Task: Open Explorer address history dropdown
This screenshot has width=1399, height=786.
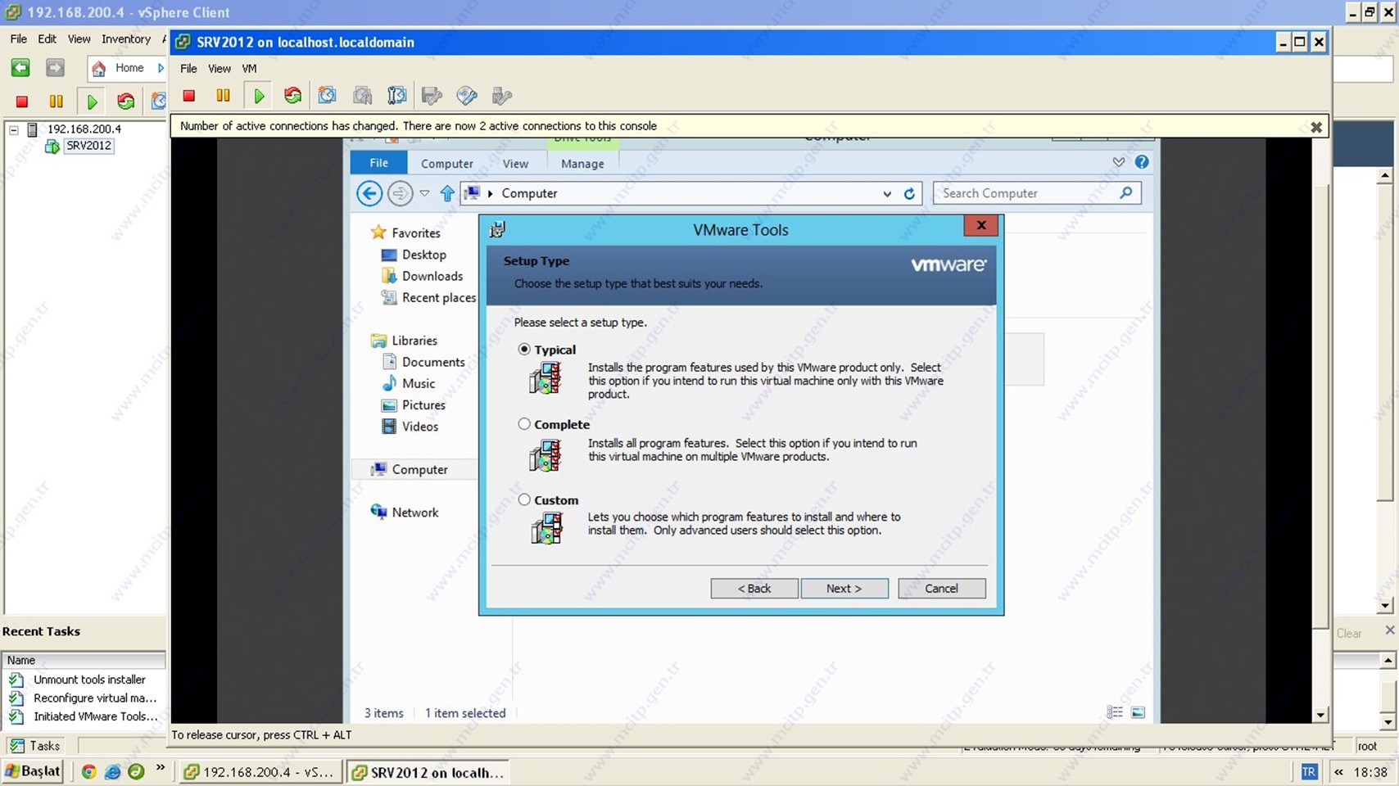Action: tap(887, 194)
